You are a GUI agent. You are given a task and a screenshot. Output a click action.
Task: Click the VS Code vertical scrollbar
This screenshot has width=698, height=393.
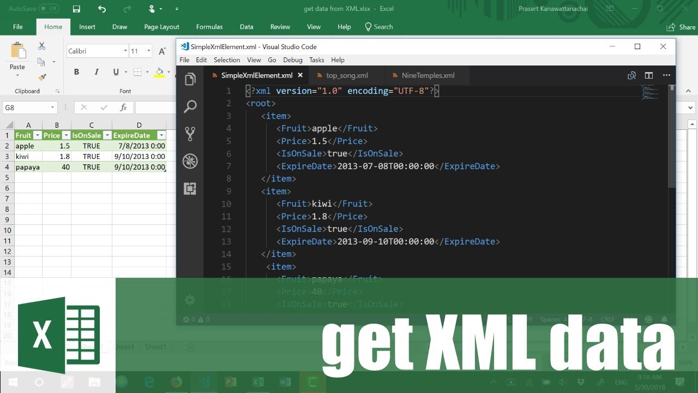point(672,136)
